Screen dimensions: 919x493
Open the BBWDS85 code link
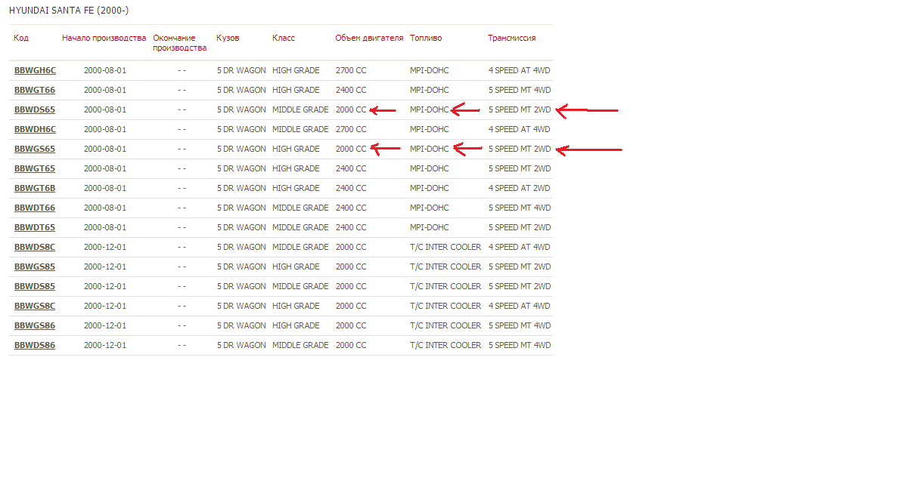coord(35,286)
